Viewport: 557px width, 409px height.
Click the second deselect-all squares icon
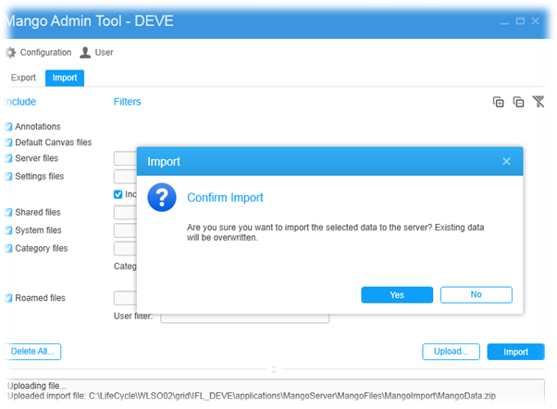point(518,102)
